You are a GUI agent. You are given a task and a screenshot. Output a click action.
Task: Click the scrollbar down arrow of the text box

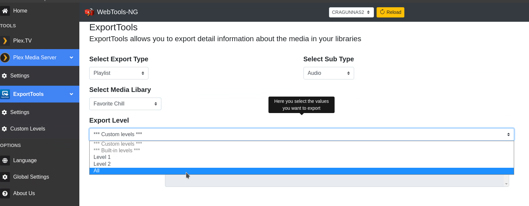tap(506, 184)
